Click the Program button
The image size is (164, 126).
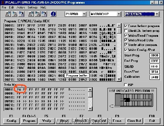(x=29, y=121)
